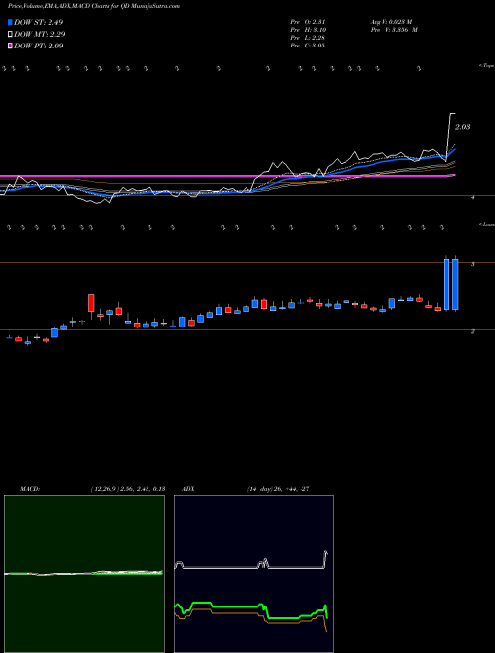Click the MACD (12,26,9) values text
This screenshot has height=653, width=495.
pyautogui.click(x=128, y=489)
